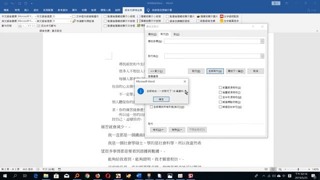Open the 參考資料 References ribbon tab
The width and height of the screenshot is (320, 180).
(62, 10)
